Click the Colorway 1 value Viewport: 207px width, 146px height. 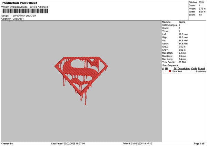[x=18, y=19]
